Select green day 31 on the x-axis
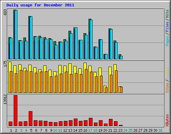This screenshot has width=171, height=134. point(160,130)
